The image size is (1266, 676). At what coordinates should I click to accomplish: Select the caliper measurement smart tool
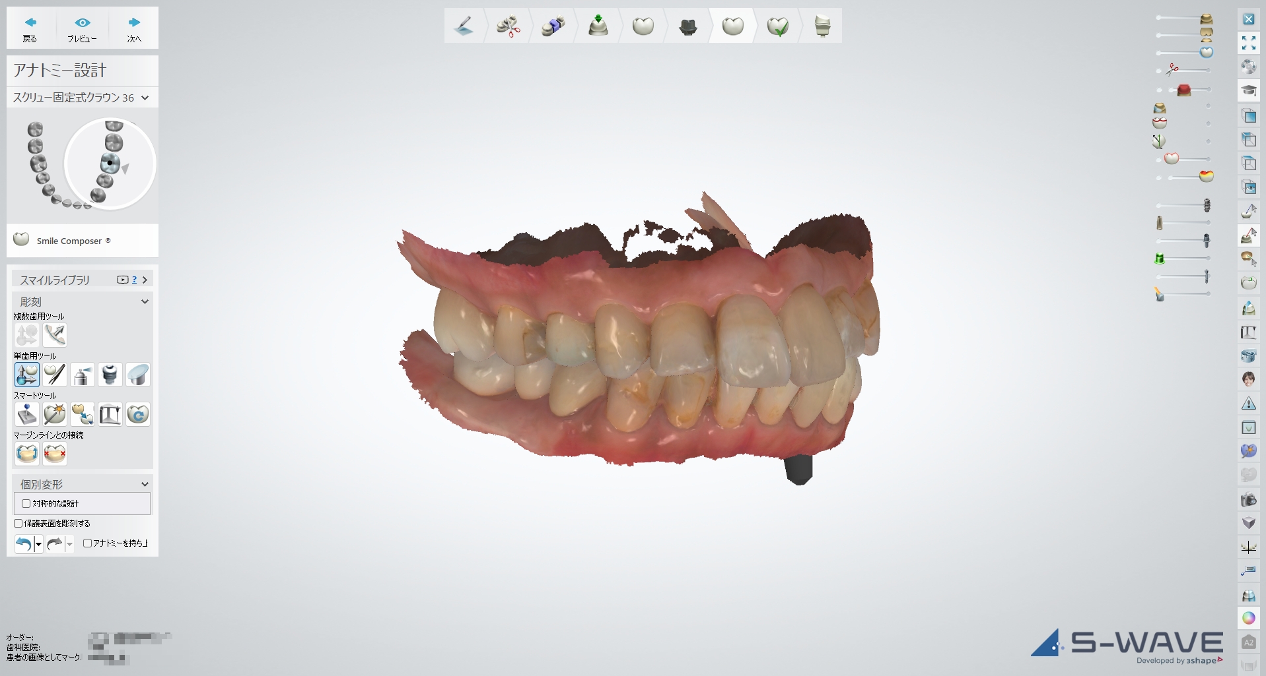click(110, 414)
